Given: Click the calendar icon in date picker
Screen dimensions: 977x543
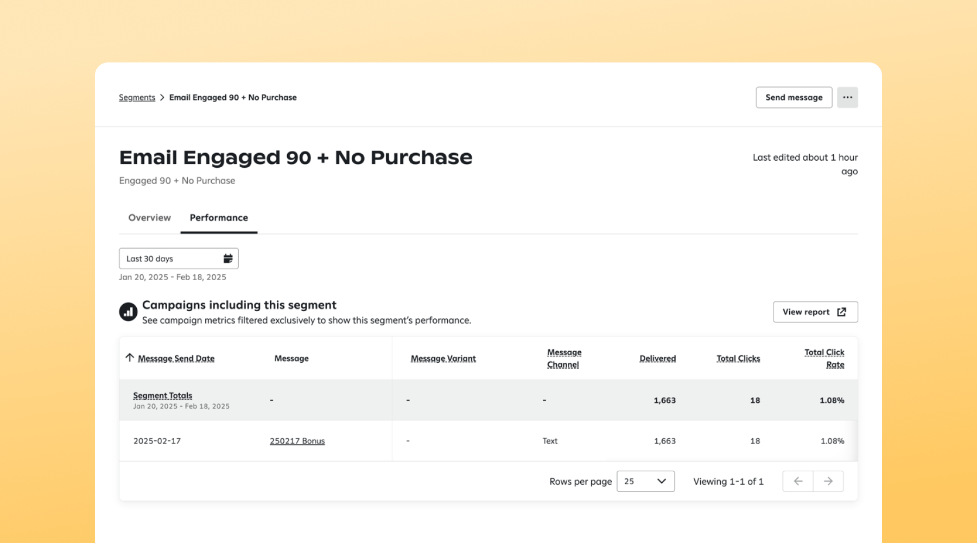Looking at the screenshot, I should pyautogui.click(x=228, y=258).
